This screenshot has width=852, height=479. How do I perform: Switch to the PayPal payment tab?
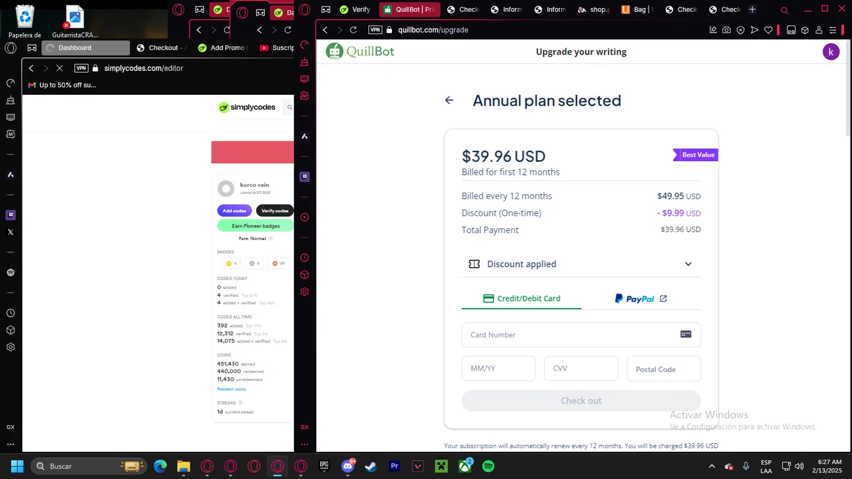tap(641, 299)
